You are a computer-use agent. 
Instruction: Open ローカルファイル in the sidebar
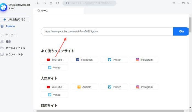pyautogui.click(x=15, y=48)
